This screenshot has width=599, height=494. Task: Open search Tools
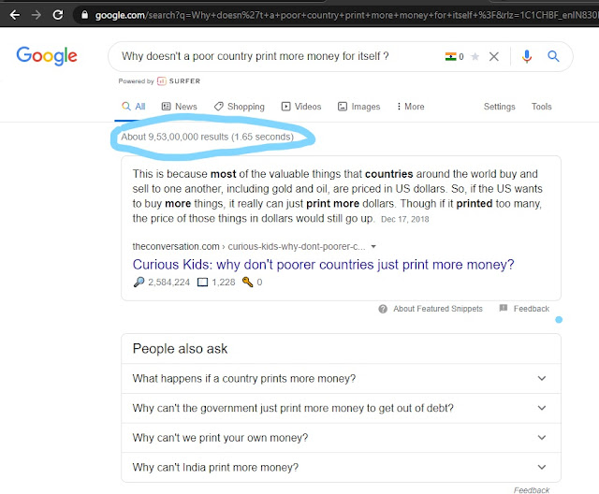541,107
